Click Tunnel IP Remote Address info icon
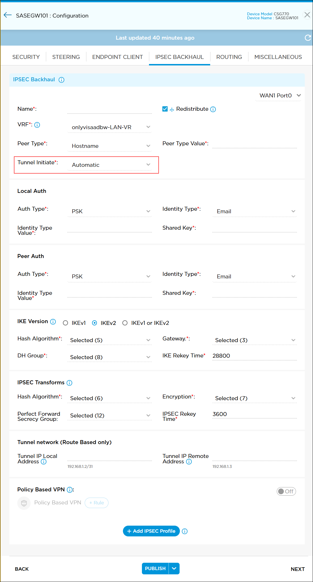The width and height of the screenshot is (313, 582). [189, 462]
